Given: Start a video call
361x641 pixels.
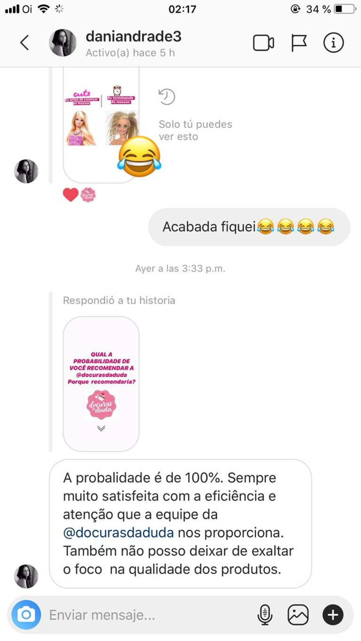Looking at the screenshot, I should (263, 43).
